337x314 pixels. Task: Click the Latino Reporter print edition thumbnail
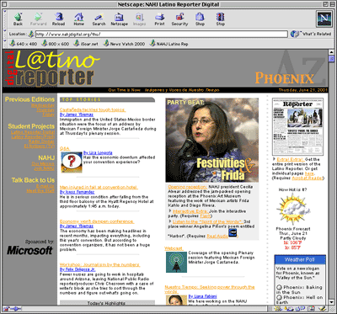pos(297,127)
